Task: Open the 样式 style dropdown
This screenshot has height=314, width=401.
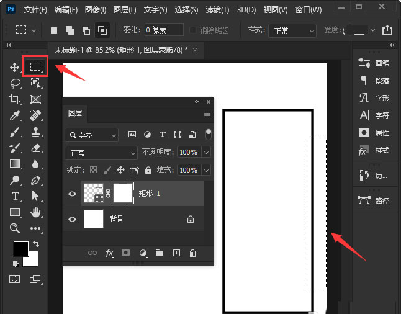Action: point(292,30)
